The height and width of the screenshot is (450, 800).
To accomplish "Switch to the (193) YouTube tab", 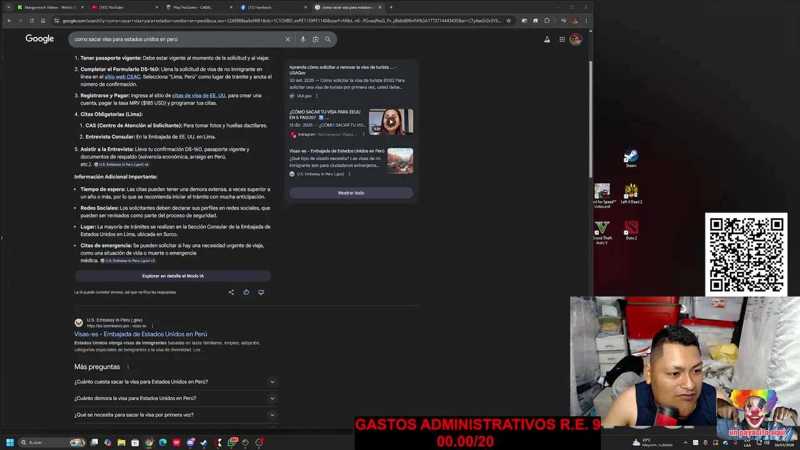I will 124,7.
